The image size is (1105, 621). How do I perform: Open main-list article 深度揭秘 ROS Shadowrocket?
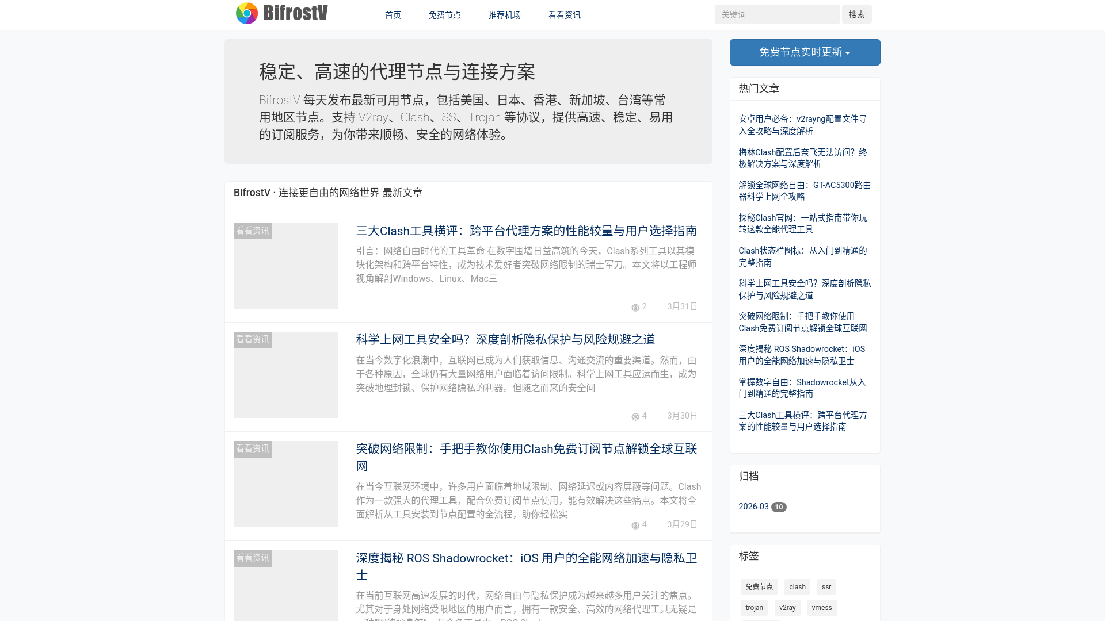pos(527,566)
